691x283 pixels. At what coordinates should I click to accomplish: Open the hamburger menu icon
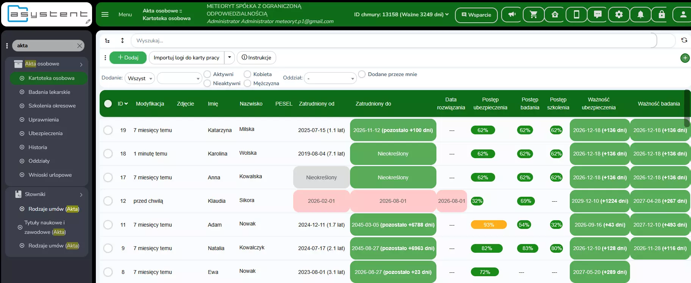pyautogui.click(x=105, y=14)
